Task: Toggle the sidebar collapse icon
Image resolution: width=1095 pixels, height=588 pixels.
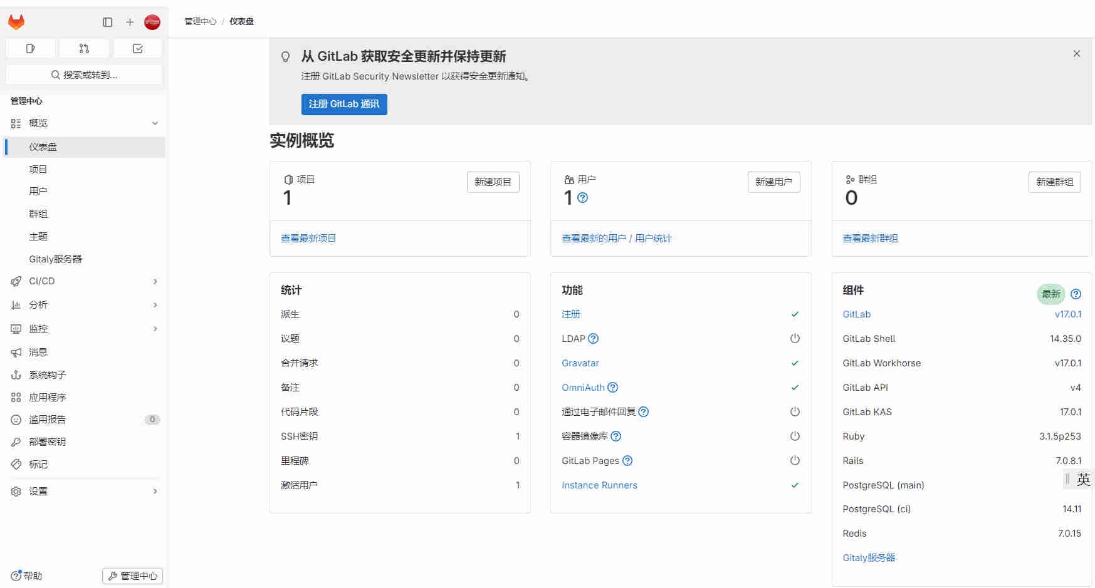Action: click(107, 22)
